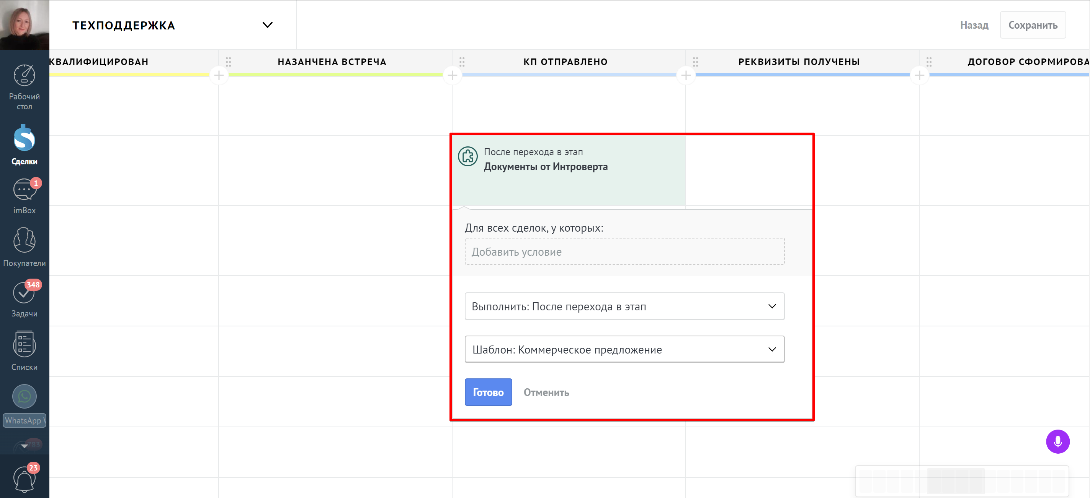Grab drag handle of Назначена встреча column

(x=229, y=62)
